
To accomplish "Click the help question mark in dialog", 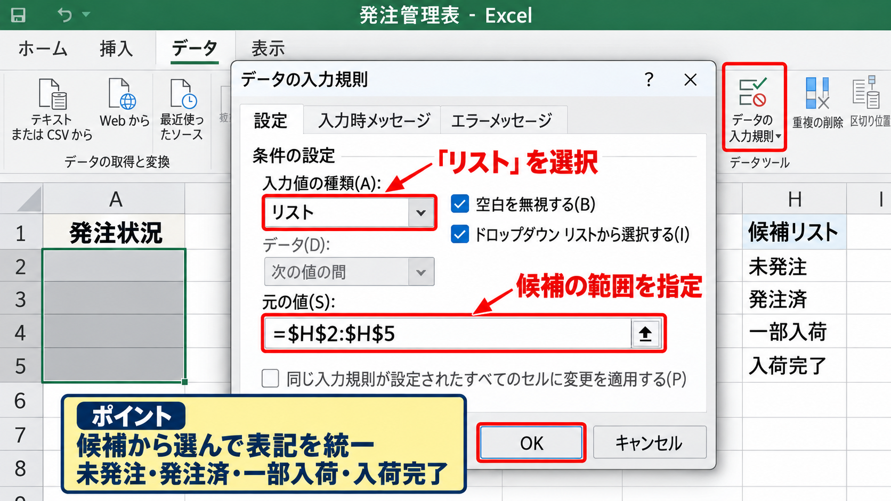I will point(649,80).
